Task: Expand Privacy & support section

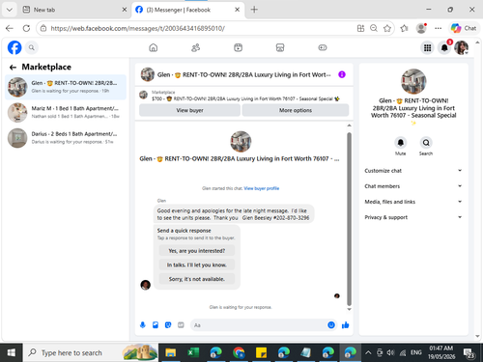Action: tap(413, 217)
